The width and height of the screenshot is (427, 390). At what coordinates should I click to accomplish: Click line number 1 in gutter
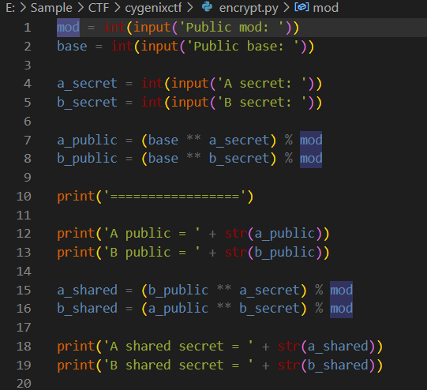(28, 28)
